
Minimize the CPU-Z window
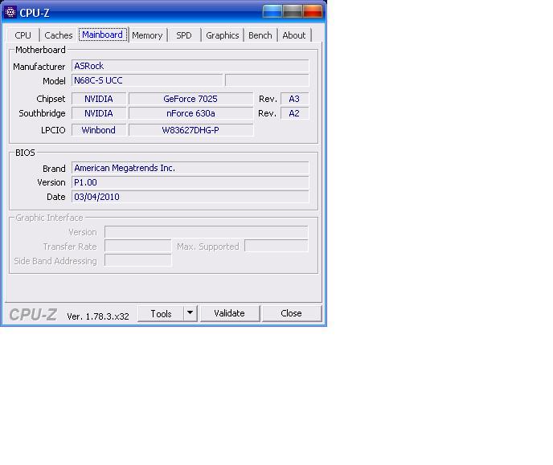272,11
